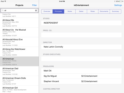Screen dimensions: 124x93
Task: Open the Documents tab
Action: point(104,11)
